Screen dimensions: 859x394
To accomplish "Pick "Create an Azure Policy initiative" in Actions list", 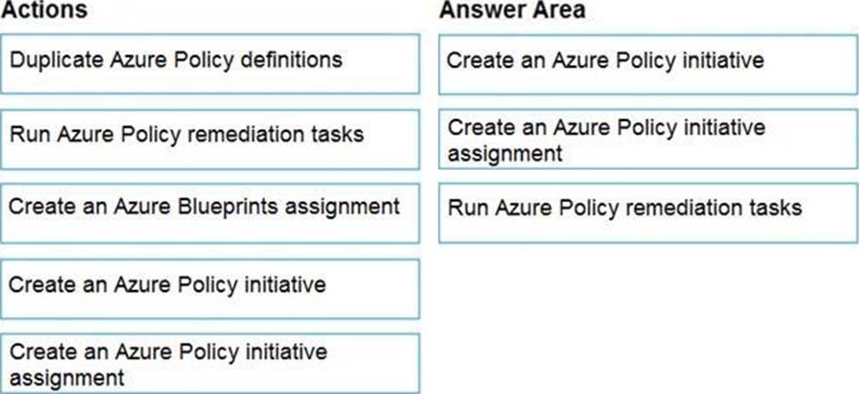I will pyautogui.click(x=210, y=289).
